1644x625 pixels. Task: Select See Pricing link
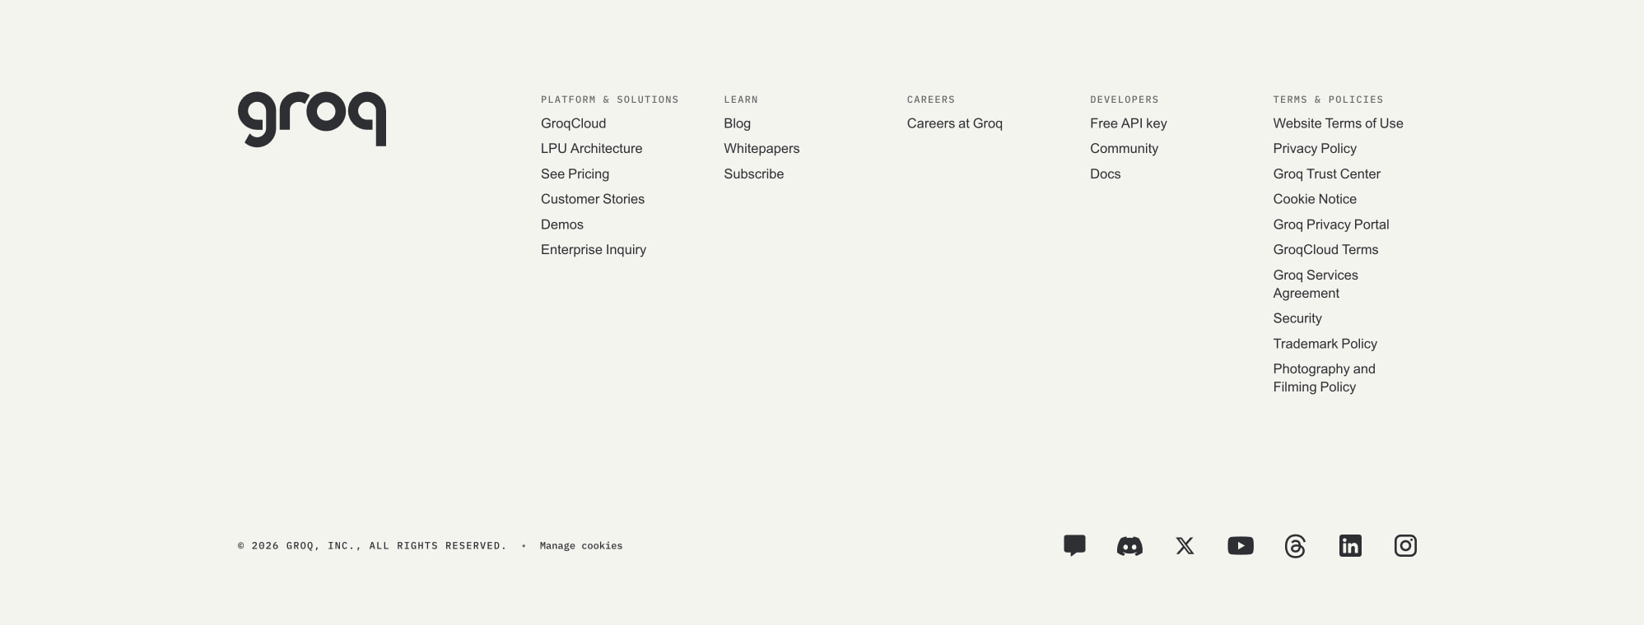point(575,174)
